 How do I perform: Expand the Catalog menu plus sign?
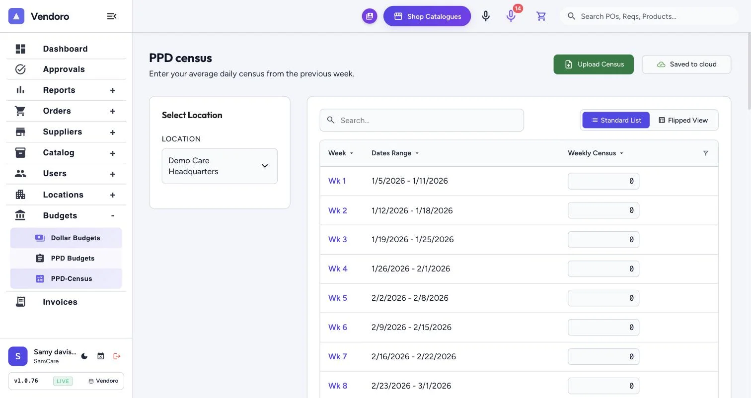coord(113,153)
